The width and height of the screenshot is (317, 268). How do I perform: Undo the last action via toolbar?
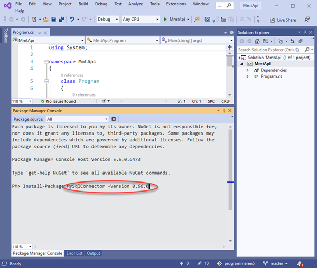[x=72, y=20]
